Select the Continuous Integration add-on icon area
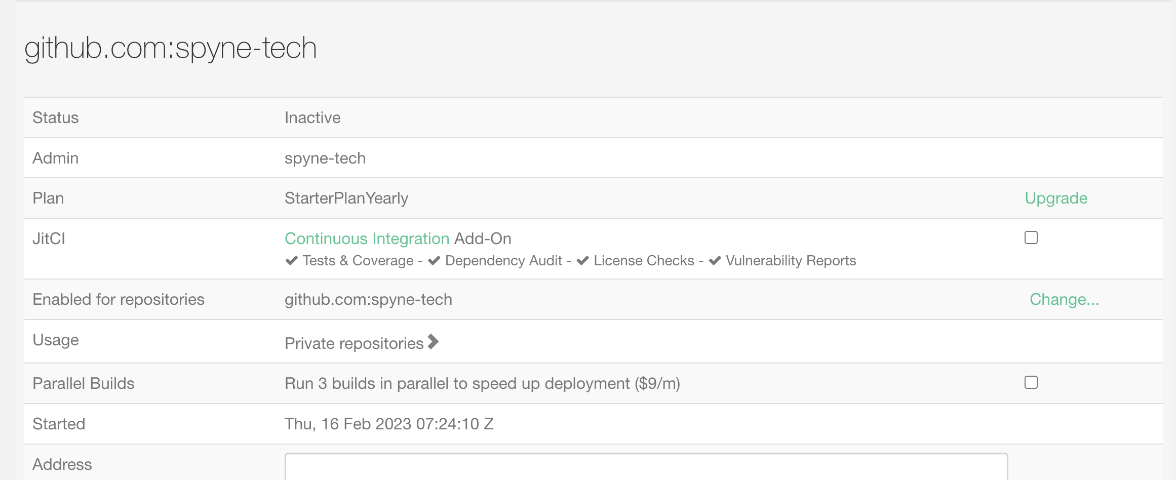 pos(367,238)
